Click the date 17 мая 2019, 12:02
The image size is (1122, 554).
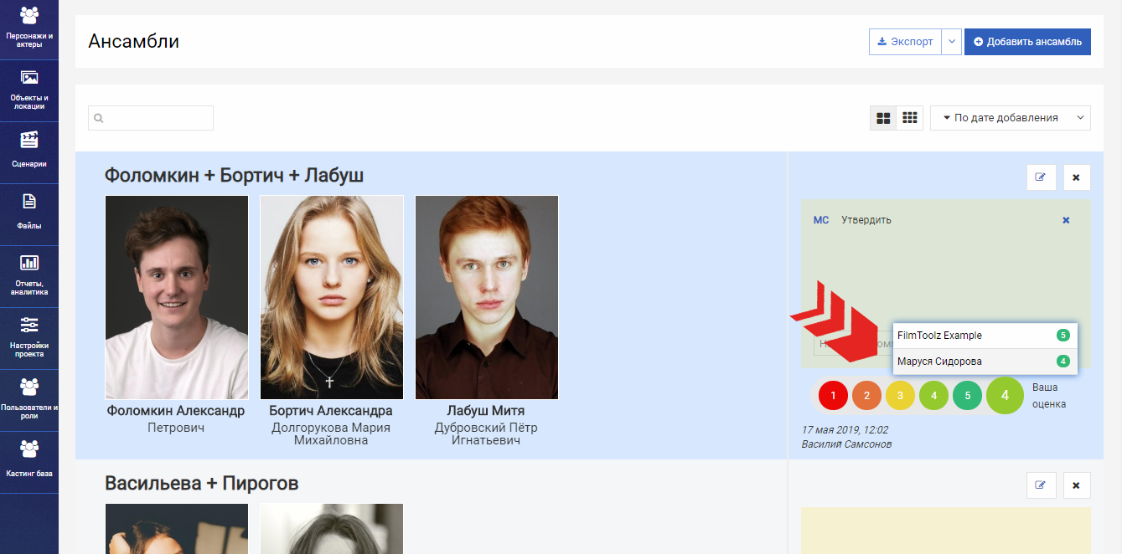point(845,430)
